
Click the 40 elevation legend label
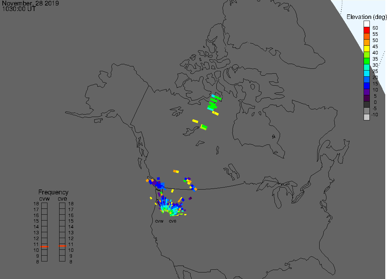(375, 53)
